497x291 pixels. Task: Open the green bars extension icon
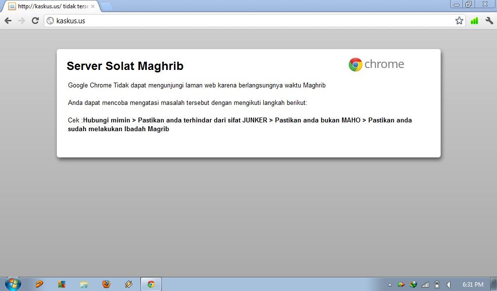[x=474, y=21]
